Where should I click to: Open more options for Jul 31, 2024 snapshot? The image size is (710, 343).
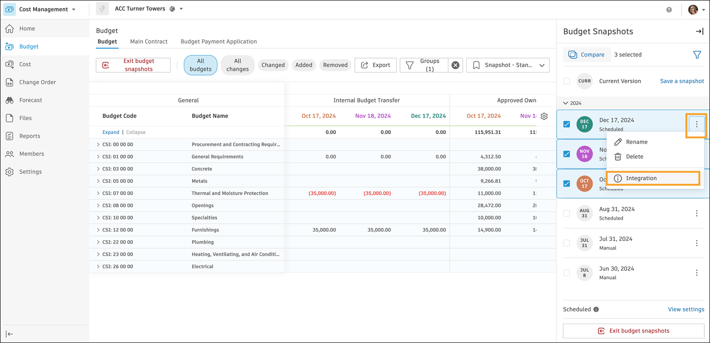[697, 243]
